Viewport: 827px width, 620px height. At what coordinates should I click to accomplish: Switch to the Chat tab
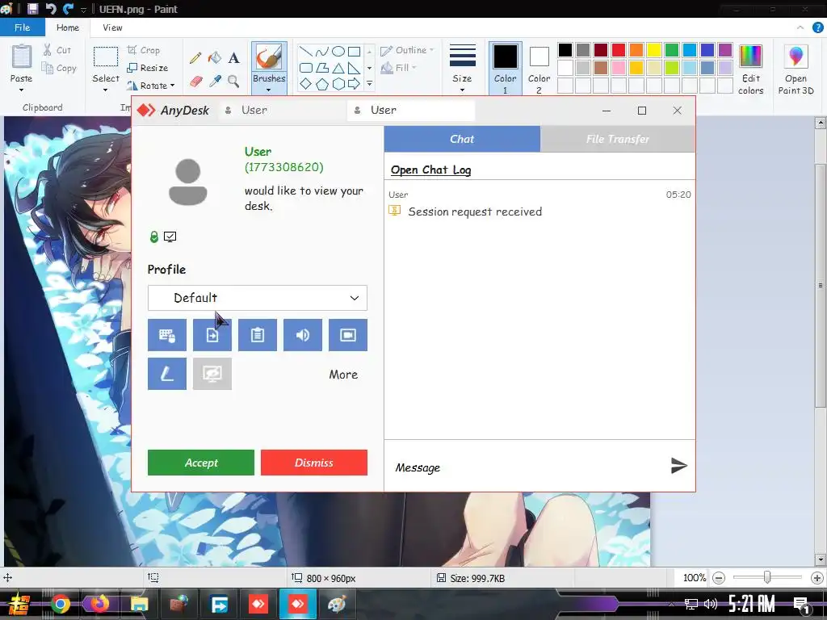pyautogui.click(x=462, y=139)
